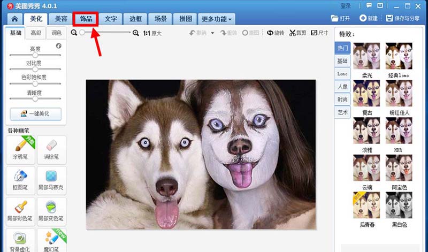The width and height of the screenshot is (428, 252).
Task: Click the reset adjustments icon near 亮度
Action: coord(58,46)
